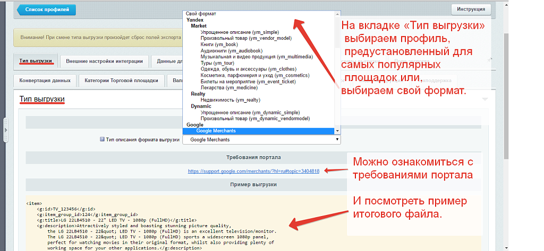Open the support.google.com merchants link
Image resolution: width=544 pixels, height=251 pixels.
(253, 171)
